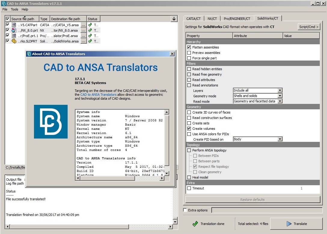Image resolution: width=327 pixels, height=234 pixels.
Task: Click the NX file type icon
Action: coord(14,30)
